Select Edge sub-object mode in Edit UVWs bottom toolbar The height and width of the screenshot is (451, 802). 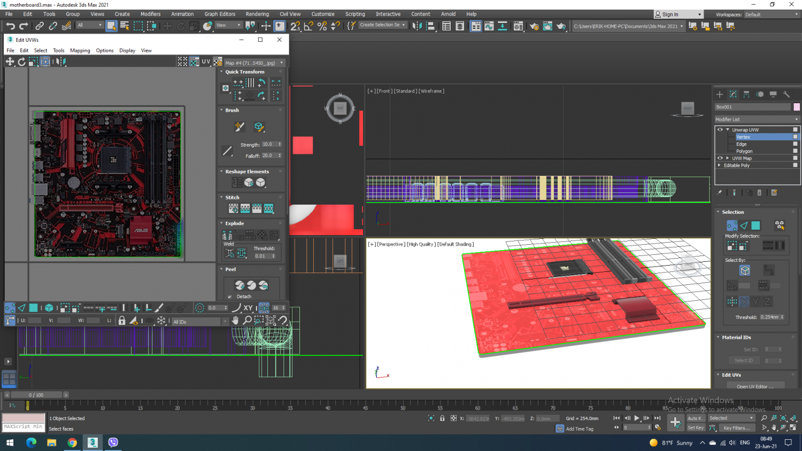[22, 308]
